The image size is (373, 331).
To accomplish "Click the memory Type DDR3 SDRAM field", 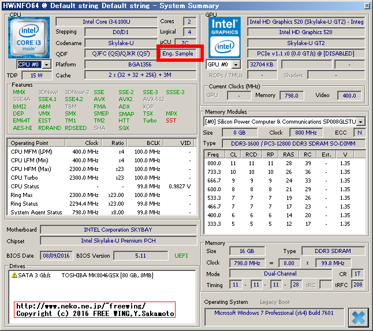I will click(333, 251).
